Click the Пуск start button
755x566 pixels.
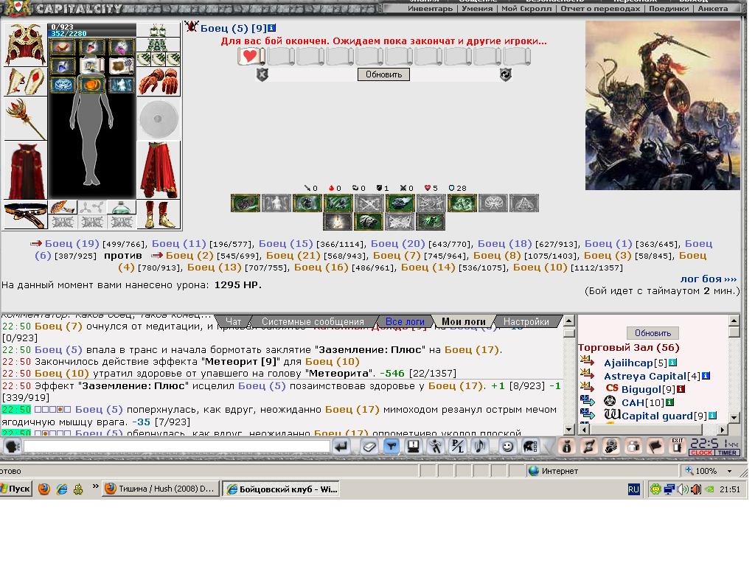click(x=16, y=489)
